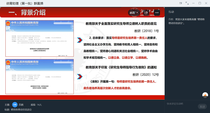
Task: Click the 发送 send button
Action: [202, 107]
